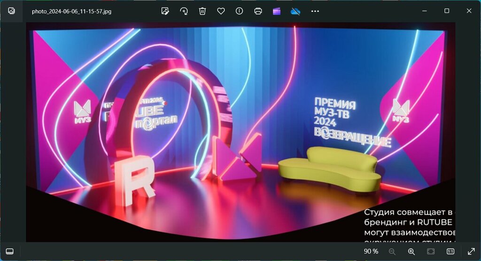Click the file name photo_2024-06-06_11-15-57.jpg

71,11
